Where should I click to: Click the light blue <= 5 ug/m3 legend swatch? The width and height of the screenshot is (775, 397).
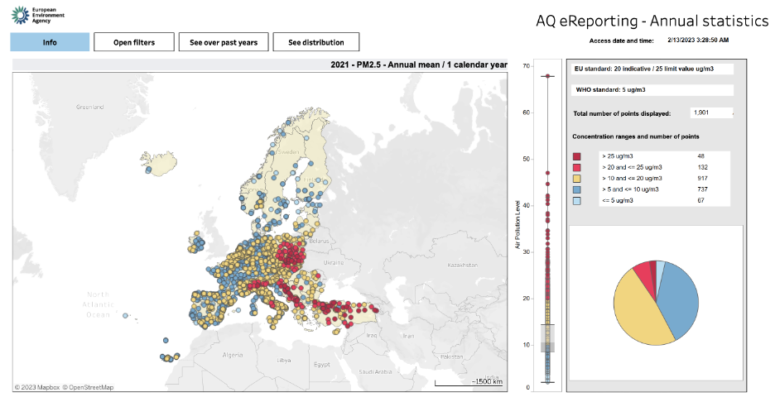[577, 200]
